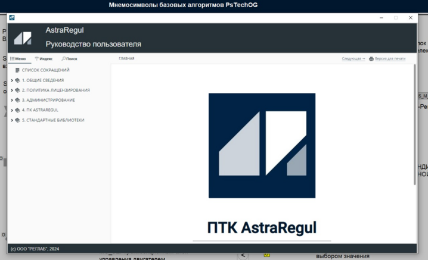This screenshot has height=260, width=428.
Task: Open the Список сокращений page
Action: click(x=46, y=70)
